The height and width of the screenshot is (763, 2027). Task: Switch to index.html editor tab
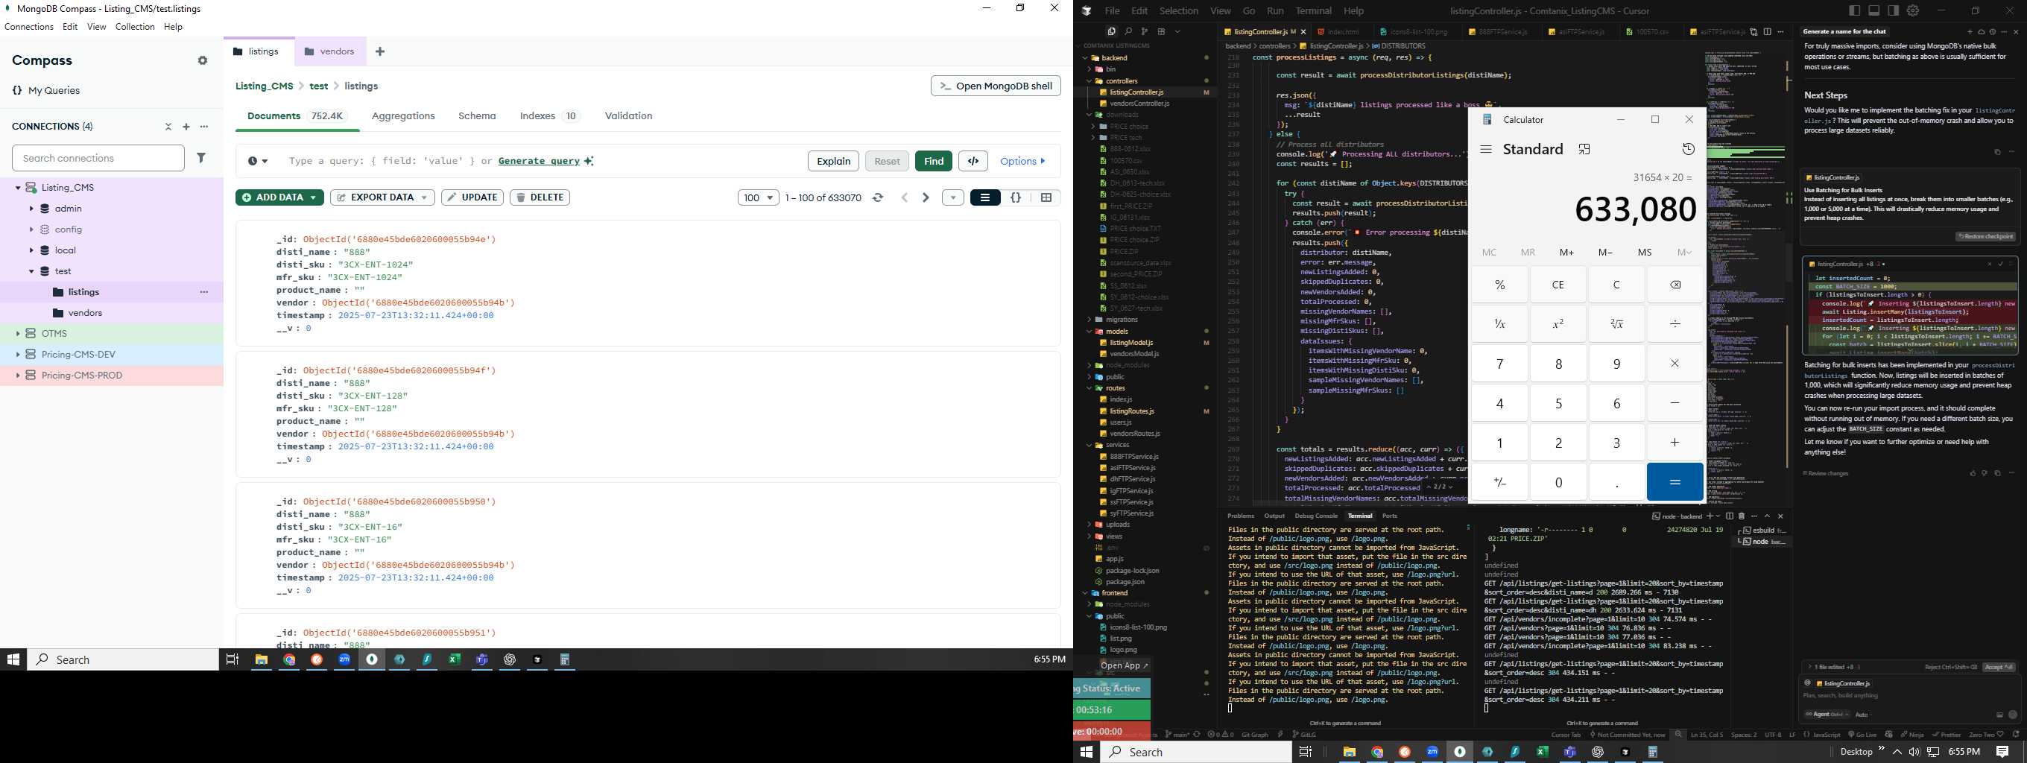coord(1342,32)
